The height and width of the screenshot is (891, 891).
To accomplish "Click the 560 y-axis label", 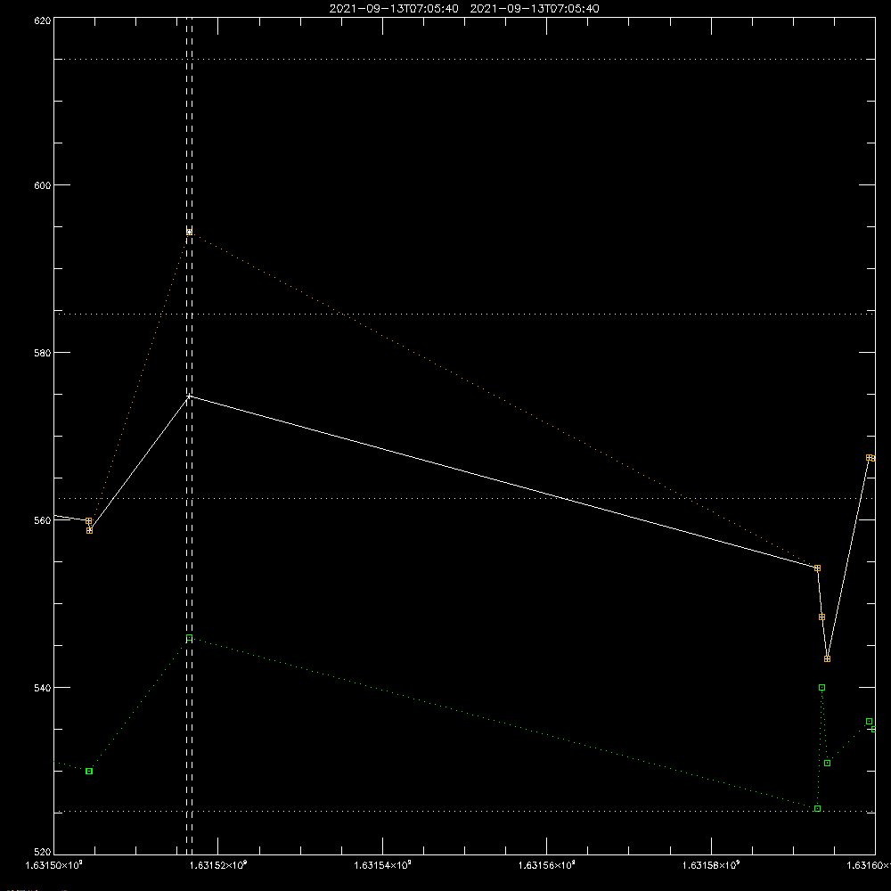I will coord(43,520).
